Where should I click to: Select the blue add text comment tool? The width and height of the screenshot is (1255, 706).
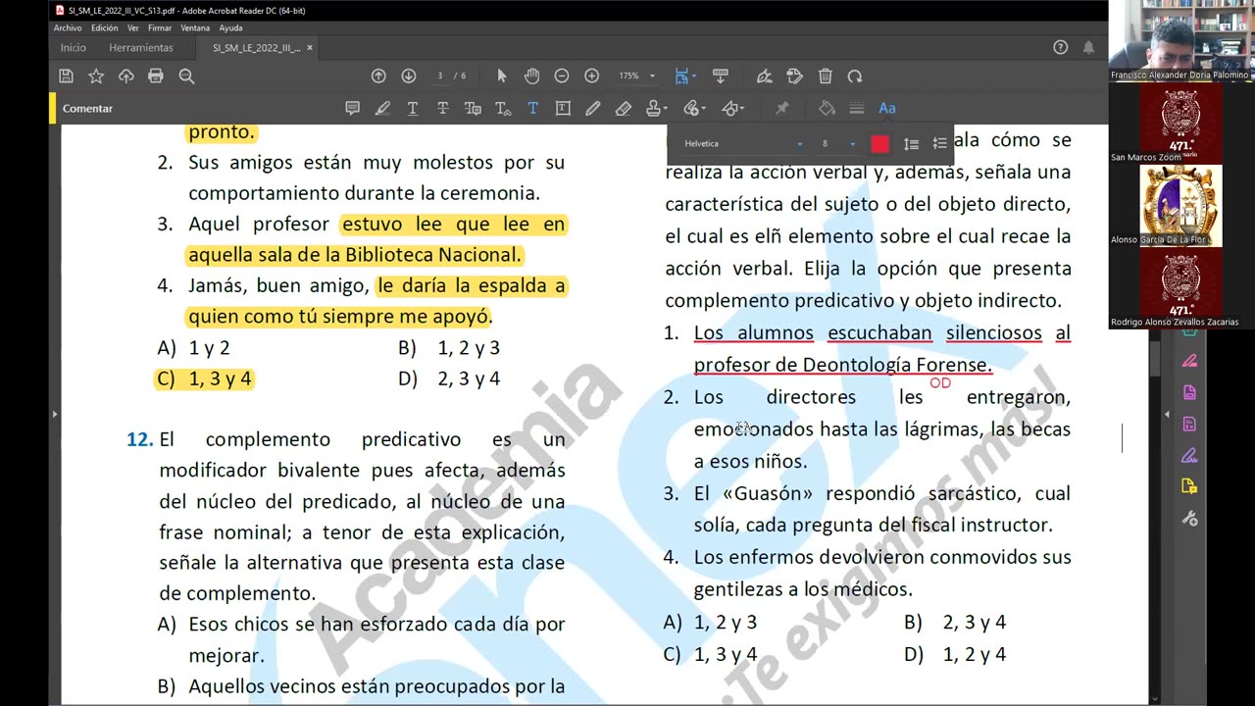click(533, 109)
